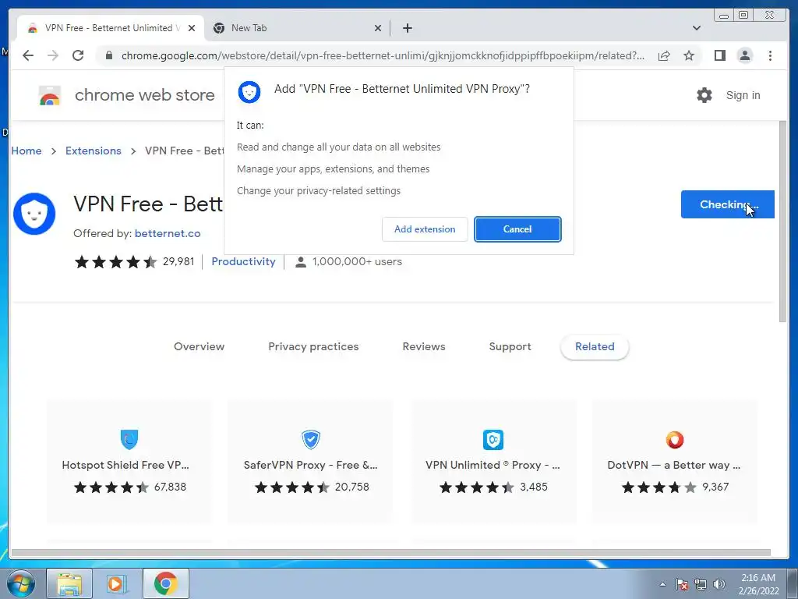Close the VPN Free Betternet tab

[x=192, y=28]
